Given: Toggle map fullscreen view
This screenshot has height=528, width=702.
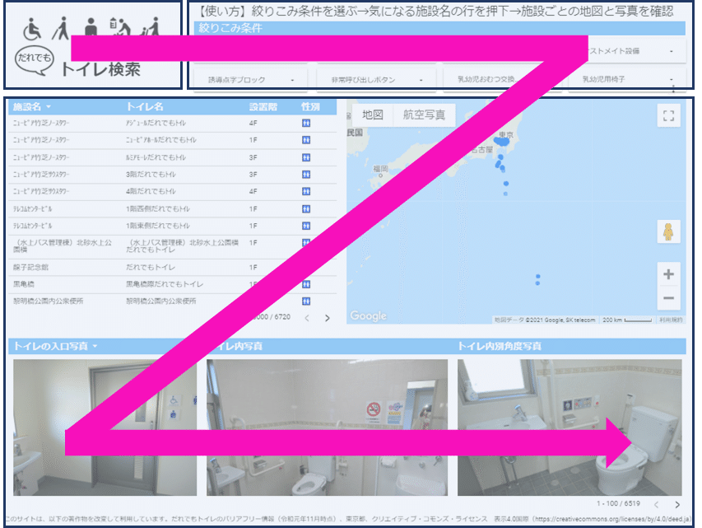Looking at the screenshot, I should [668, 115].
